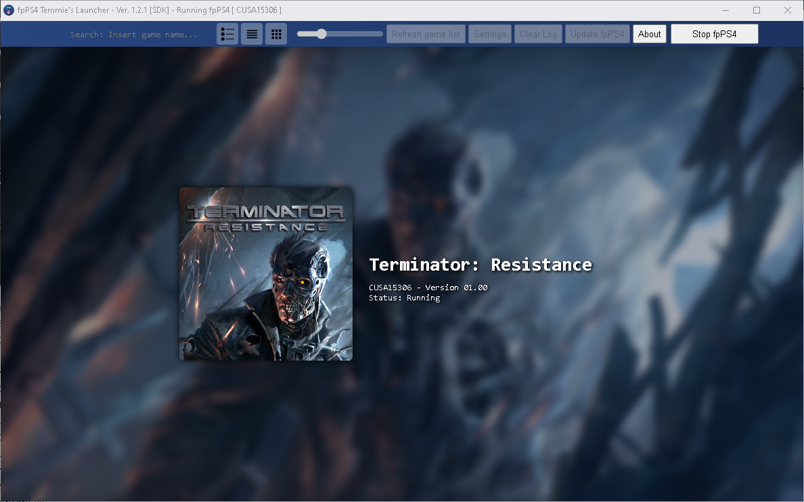Open the About dialog
Screen dimensions: 804x502
coord(649,33)
